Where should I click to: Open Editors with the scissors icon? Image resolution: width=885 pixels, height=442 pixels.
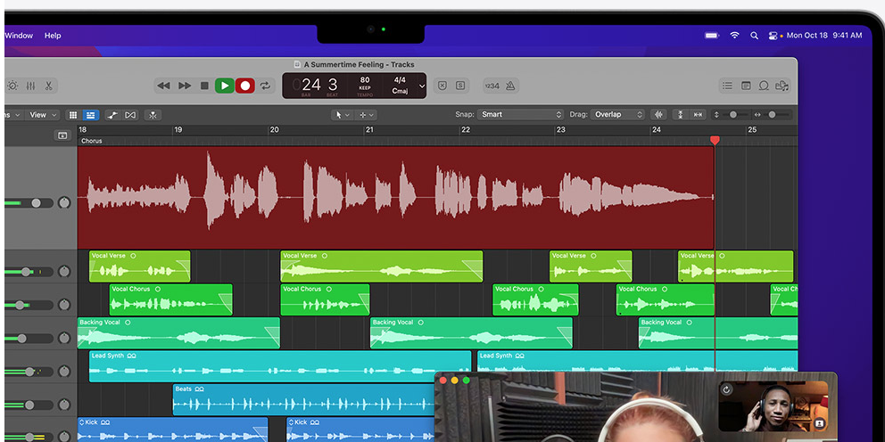48,86
